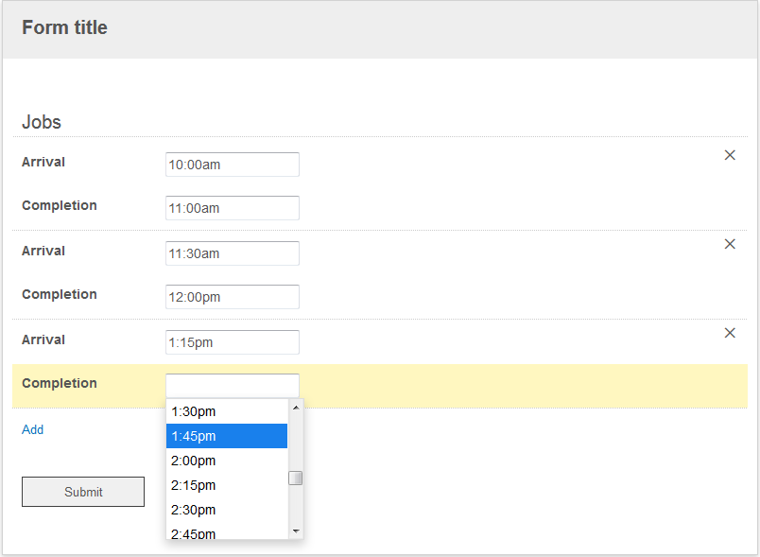The width and height of the screenshot is (760, 557).
Task: Pick 2:00pm in the time dropdown
Action: [227, 461]
